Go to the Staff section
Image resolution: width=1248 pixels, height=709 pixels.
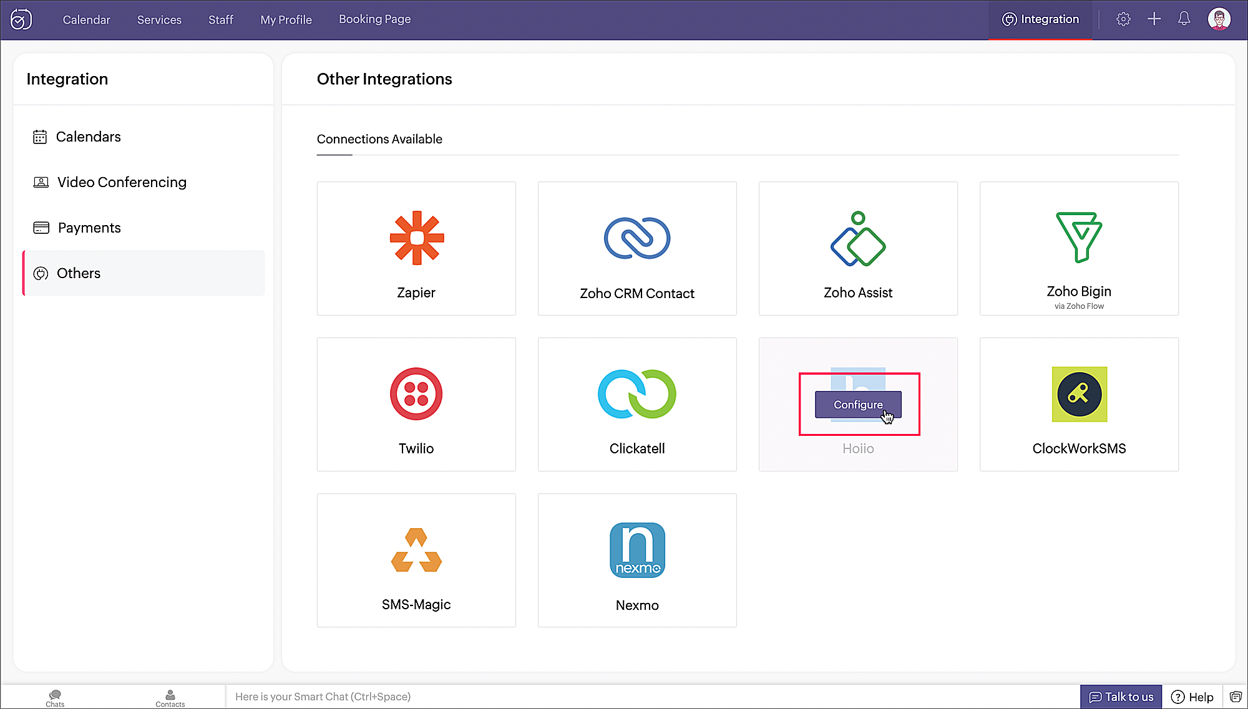(x=221, y=19)
